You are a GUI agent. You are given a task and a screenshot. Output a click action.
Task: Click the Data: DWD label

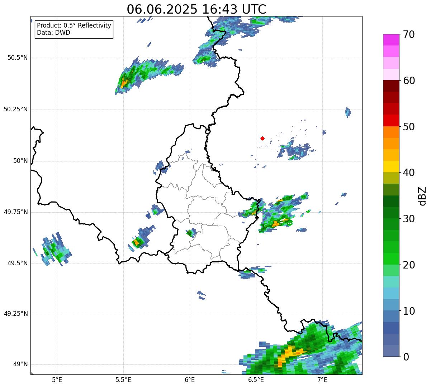(53, 33)
